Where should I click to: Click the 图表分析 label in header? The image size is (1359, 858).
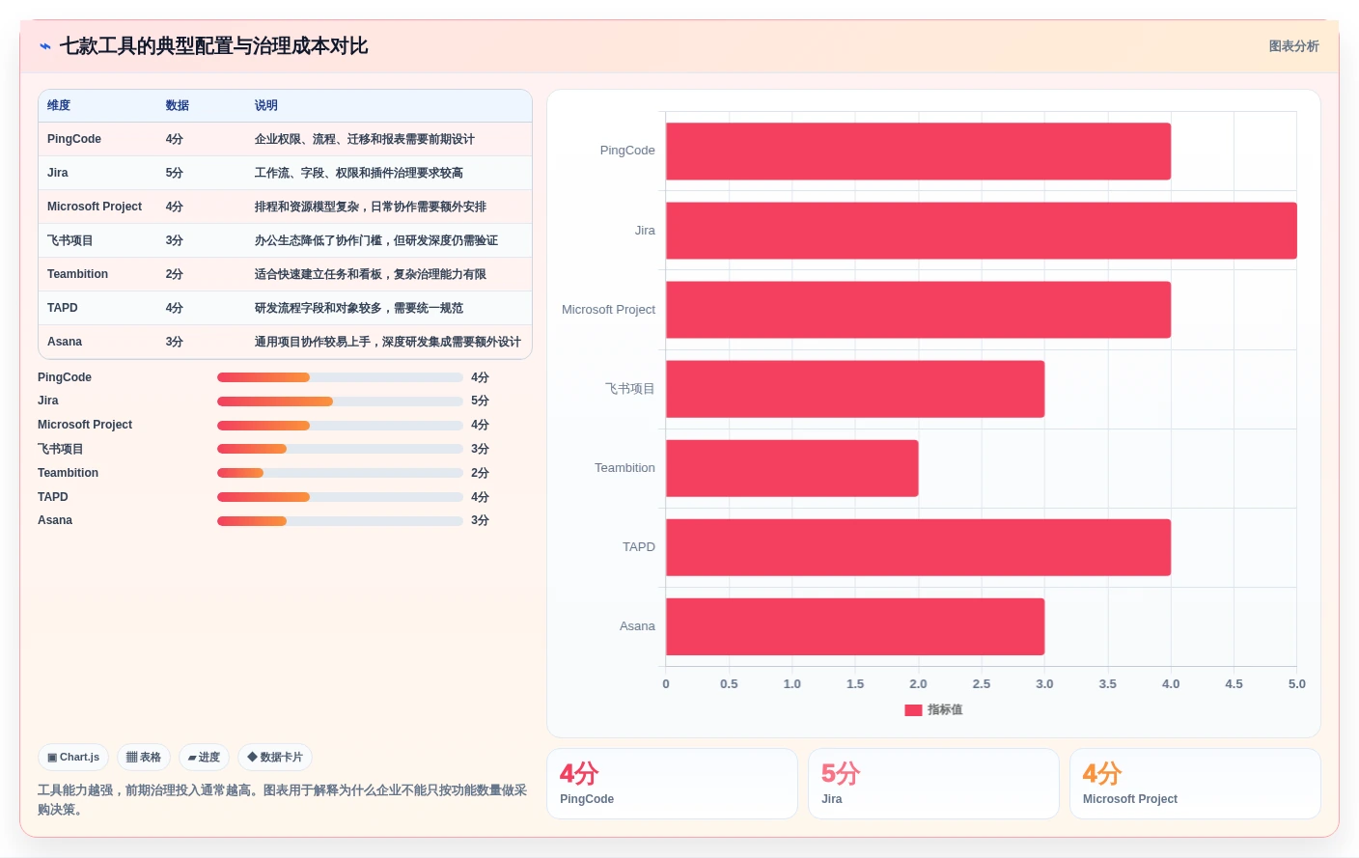[x=1293, y=46]
